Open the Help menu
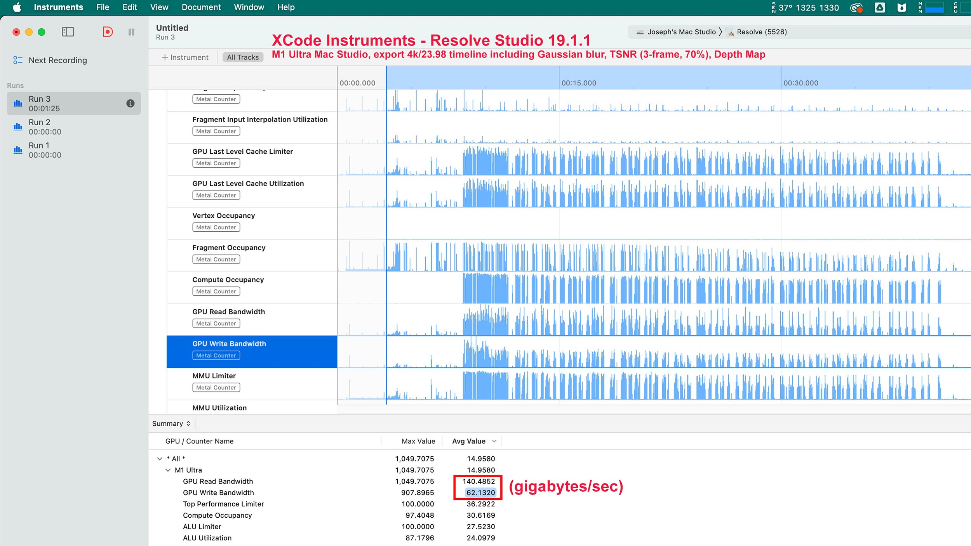The width and height of the screenshot is (971, 546). (x=286, y=7)
